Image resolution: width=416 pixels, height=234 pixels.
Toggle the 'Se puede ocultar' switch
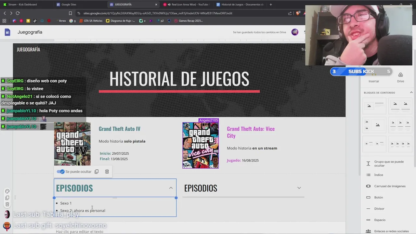coord(60,172)
